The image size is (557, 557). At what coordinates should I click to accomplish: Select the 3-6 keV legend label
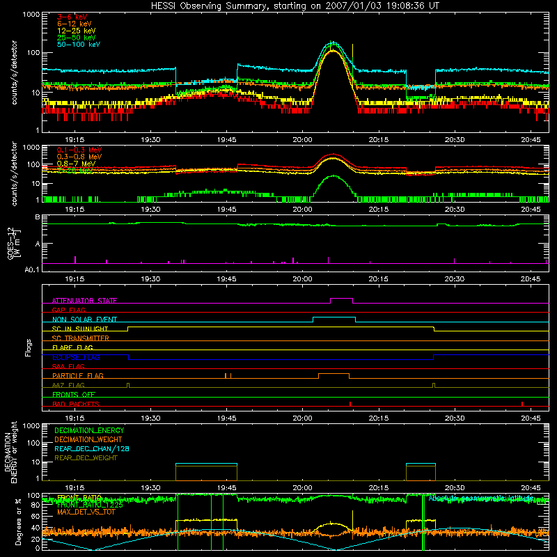(72, 17)
